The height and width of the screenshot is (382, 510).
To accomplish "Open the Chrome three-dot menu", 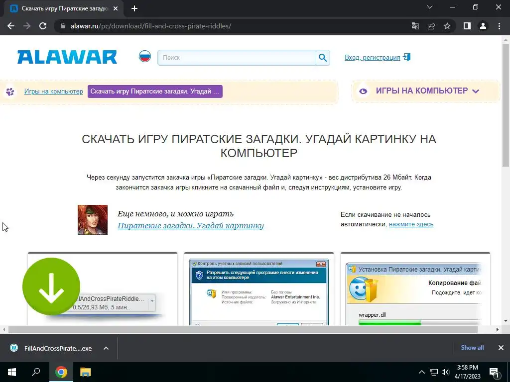I will click(499, 26).
